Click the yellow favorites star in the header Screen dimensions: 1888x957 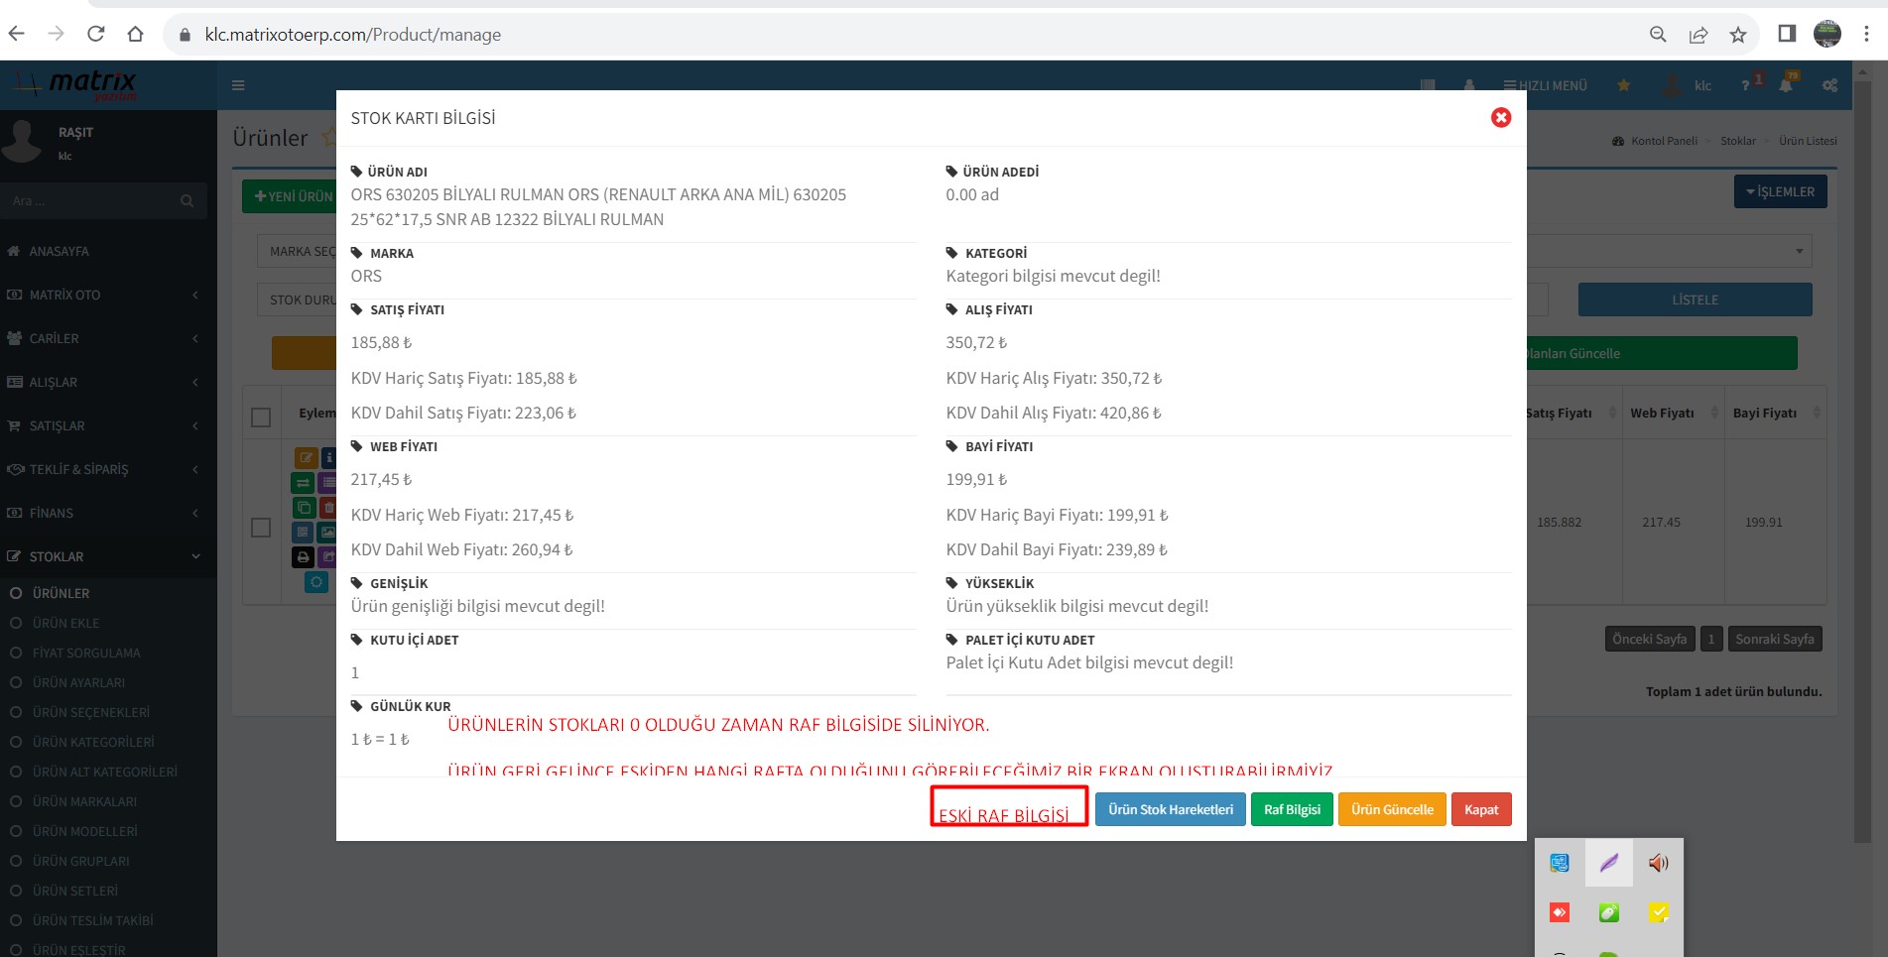click(1623, 85)
